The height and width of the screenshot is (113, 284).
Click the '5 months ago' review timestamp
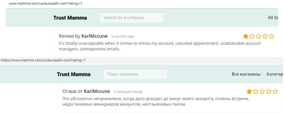pos(123,36)
